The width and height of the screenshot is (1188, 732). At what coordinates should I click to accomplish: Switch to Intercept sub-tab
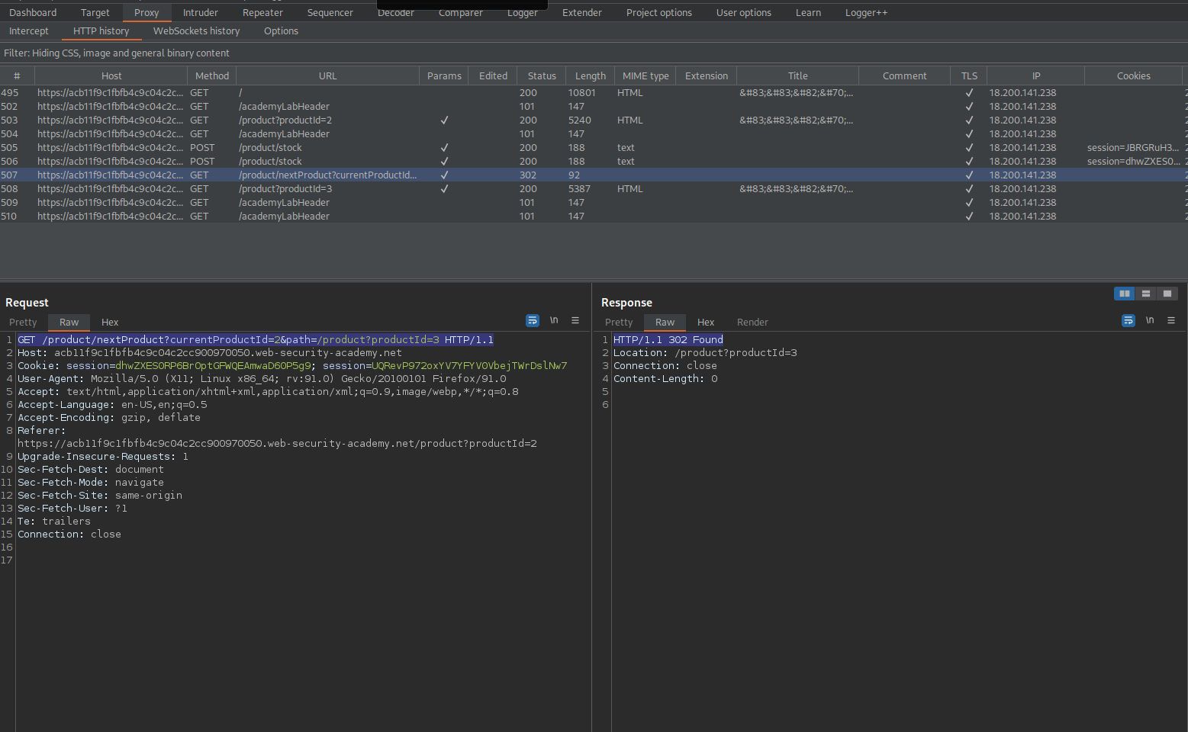pos(29,31)
